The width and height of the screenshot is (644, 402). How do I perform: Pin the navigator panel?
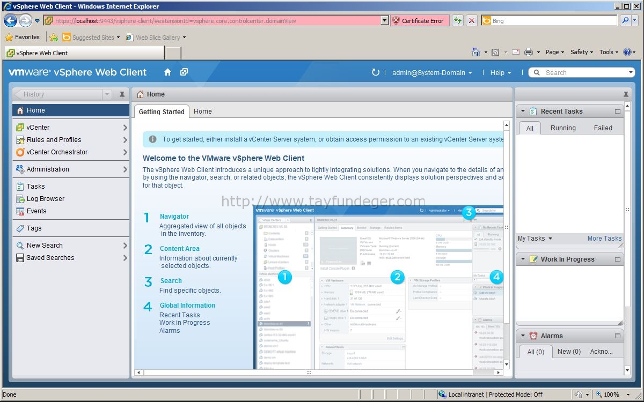pyautogui.click(x=122, y=94)
